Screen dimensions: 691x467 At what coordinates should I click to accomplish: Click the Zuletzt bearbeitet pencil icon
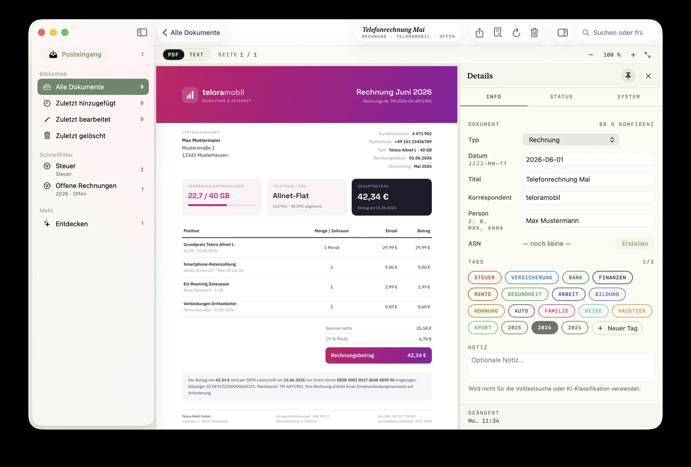click(x=47, y=120)
